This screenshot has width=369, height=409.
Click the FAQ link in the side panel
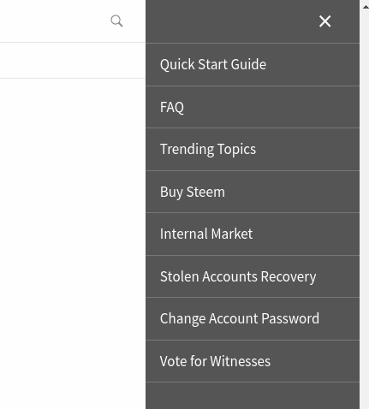172,108
